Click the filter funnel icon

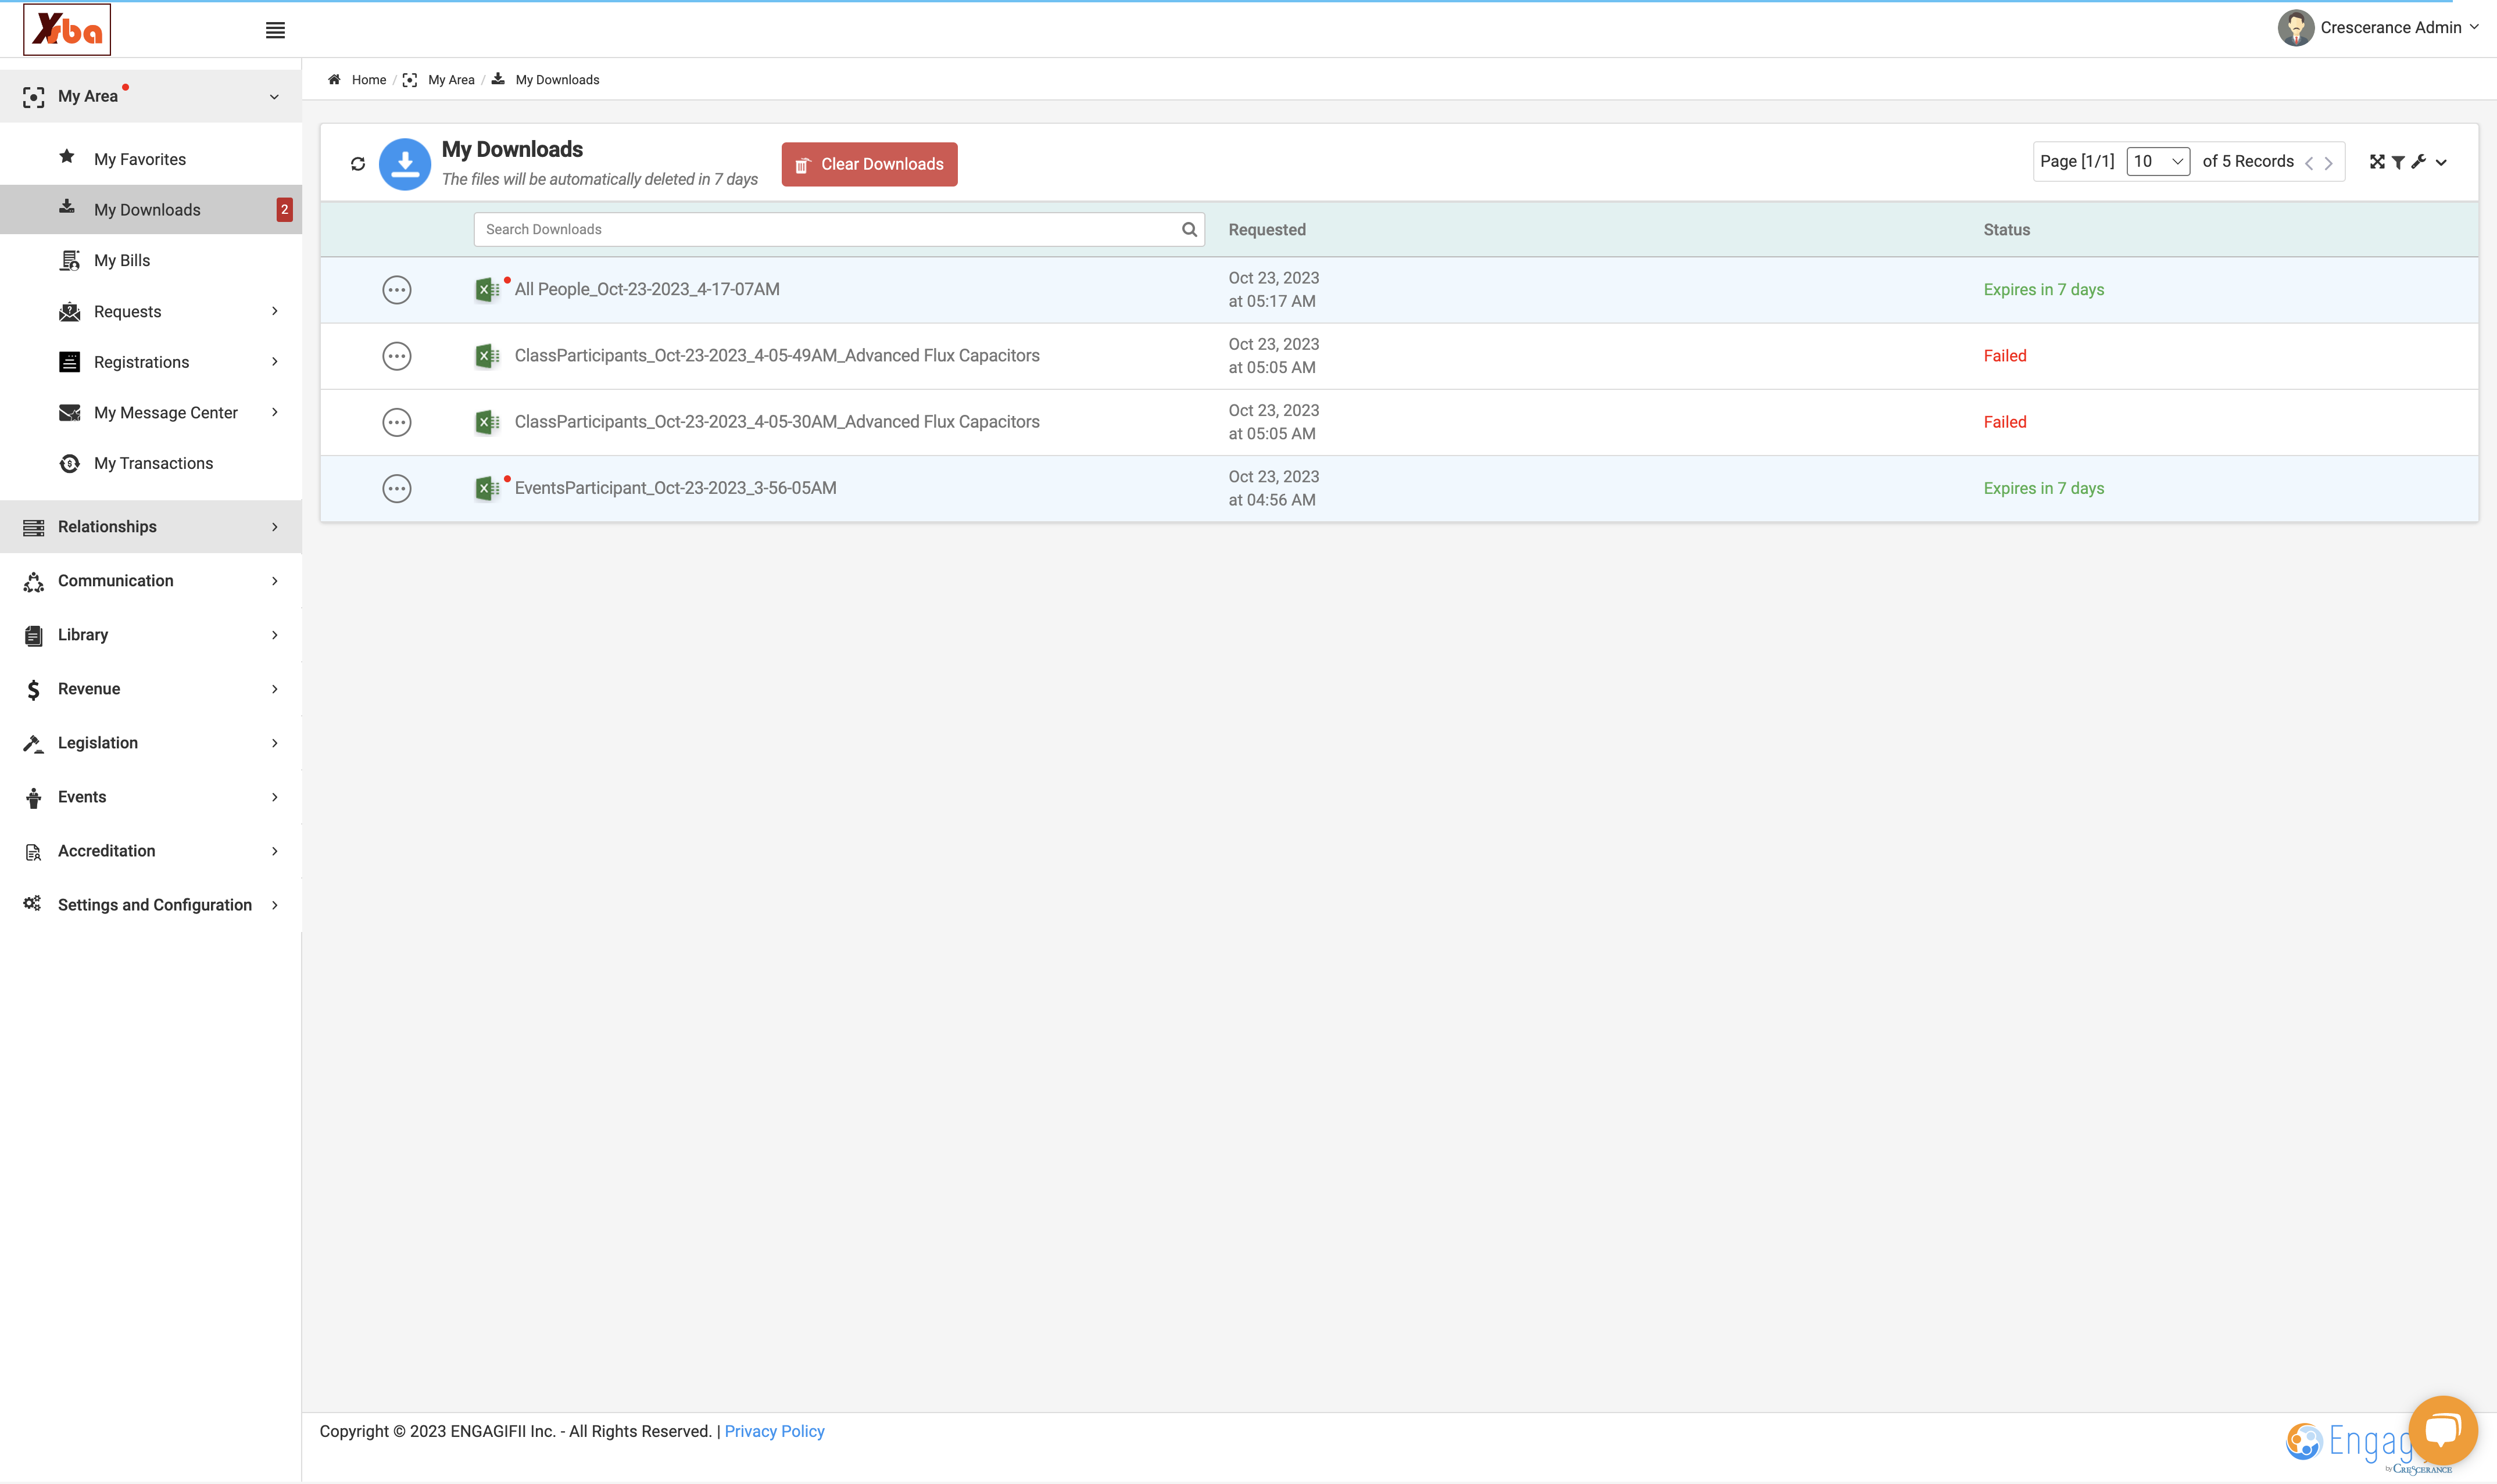coord(2398,162)
